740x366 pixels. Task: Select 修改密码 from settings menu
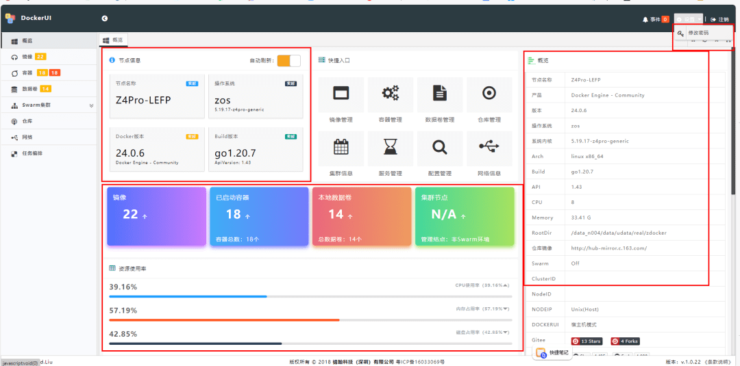click(x=698, y=33)
